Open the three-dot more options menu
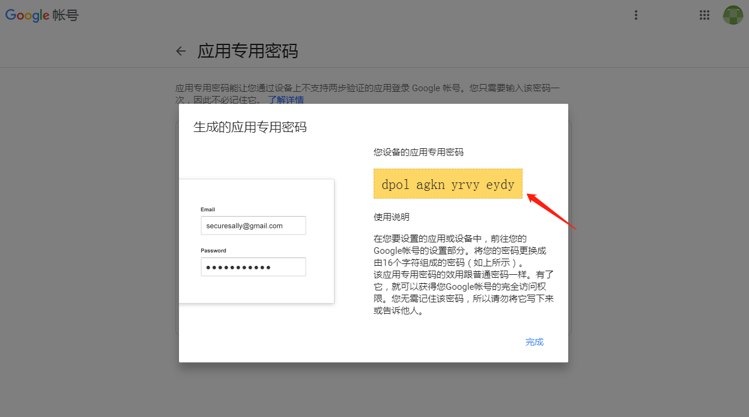Viewport: 749px width, 417px height. 636,16
